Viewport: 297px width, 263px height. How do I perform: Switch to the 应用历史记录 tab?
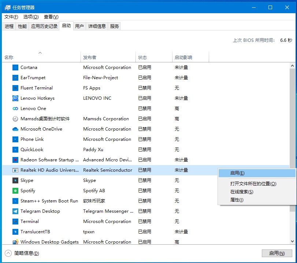(x=44, y=26)
